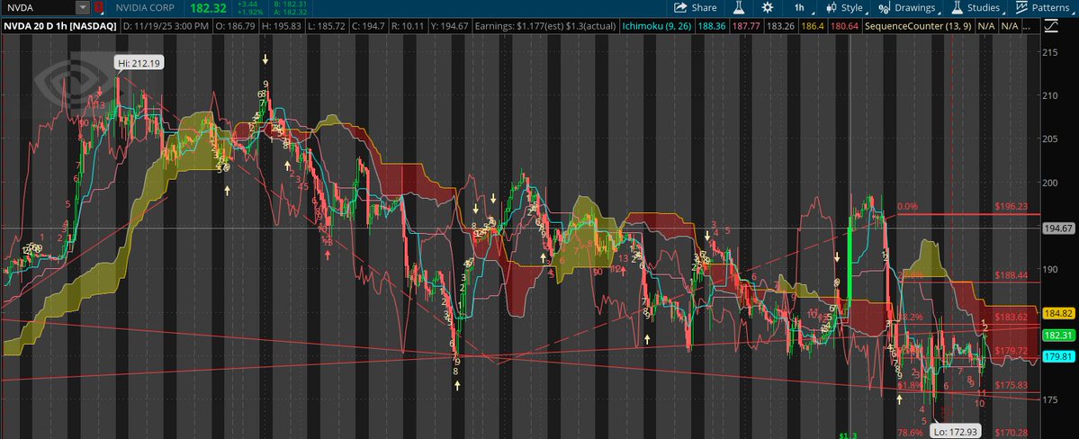Click the NVDA 20 D 1h [NASDAQ] title

coord(58,26)
